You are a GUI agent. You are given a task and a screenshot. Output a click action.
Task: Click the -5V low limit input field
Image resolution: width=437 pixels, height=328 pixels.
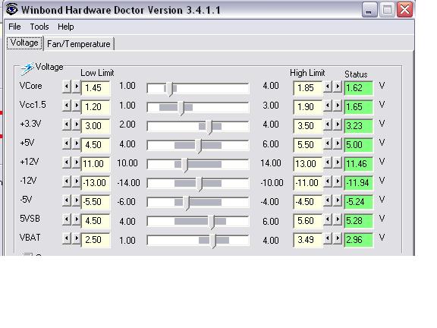click(x=96, y=202)
